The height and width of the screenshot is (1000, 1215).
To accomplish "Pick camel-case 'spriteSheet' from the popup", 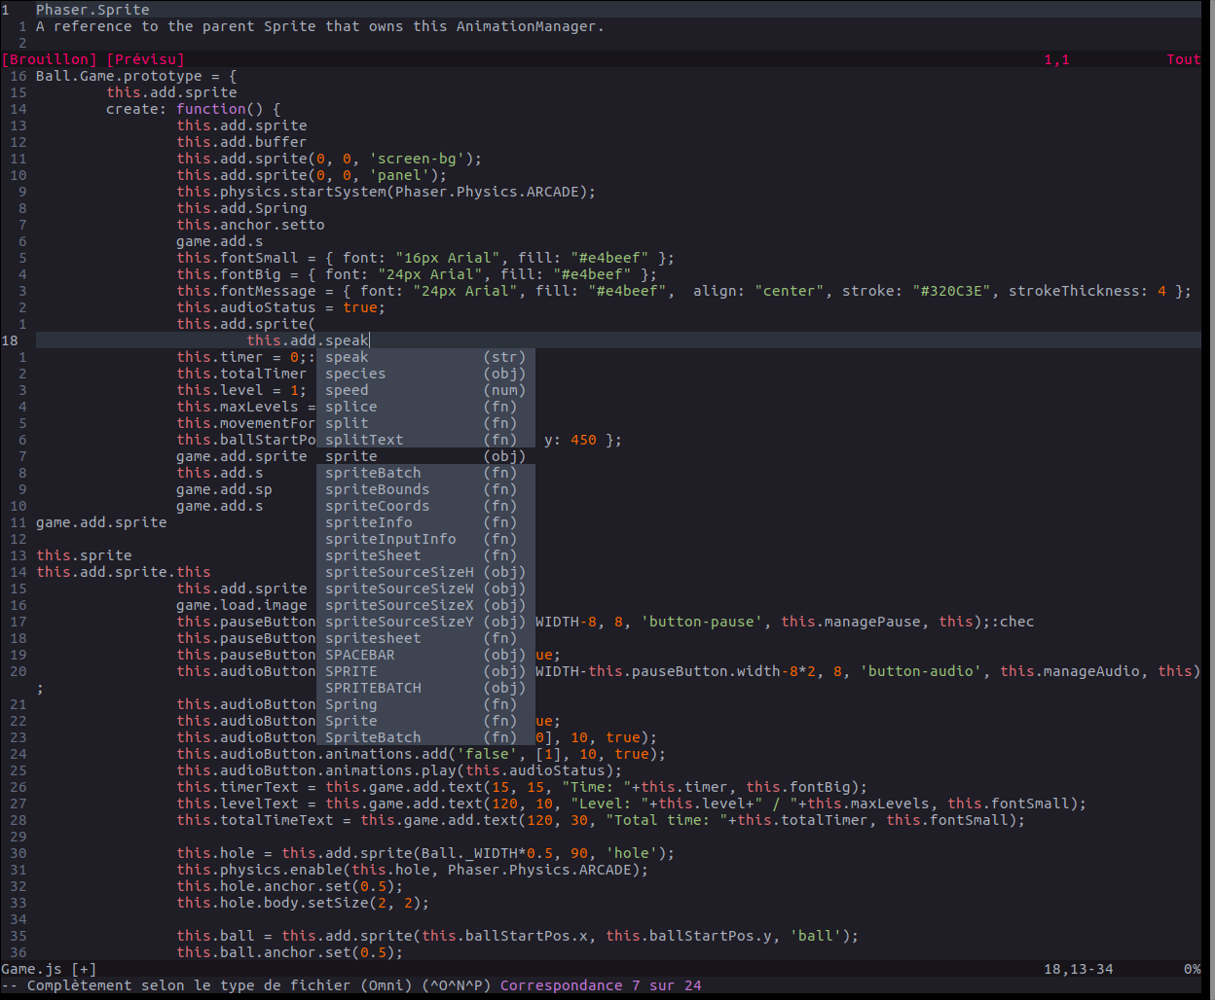I will (425, 555).
